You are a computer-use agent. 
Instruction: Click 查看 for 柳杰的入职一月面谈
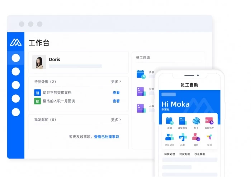point(116,101)
